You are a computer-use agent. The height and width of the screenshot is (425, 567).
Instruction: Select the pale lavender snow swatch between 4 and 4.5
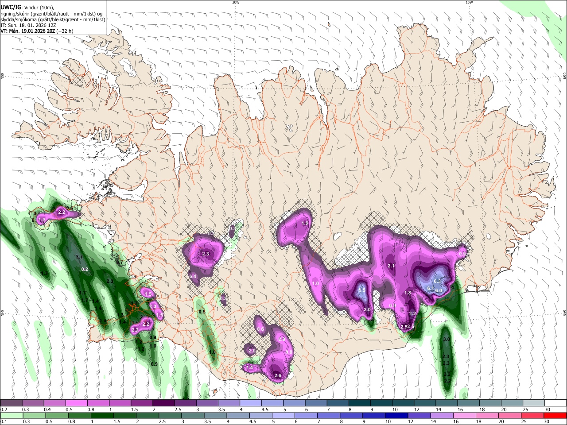coord(250,403)
